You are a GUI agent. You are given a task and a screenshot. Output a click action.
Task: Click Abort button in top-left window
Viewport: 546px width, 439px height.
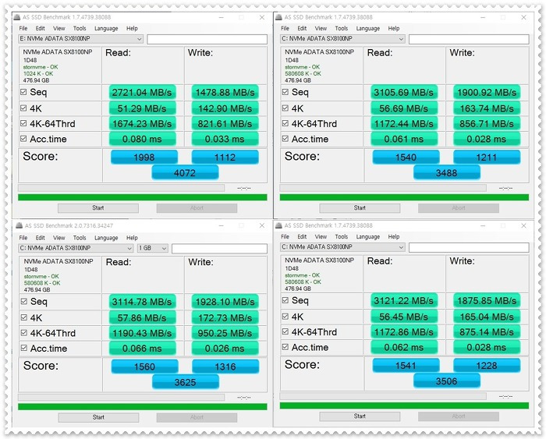[x=197, y=208]
